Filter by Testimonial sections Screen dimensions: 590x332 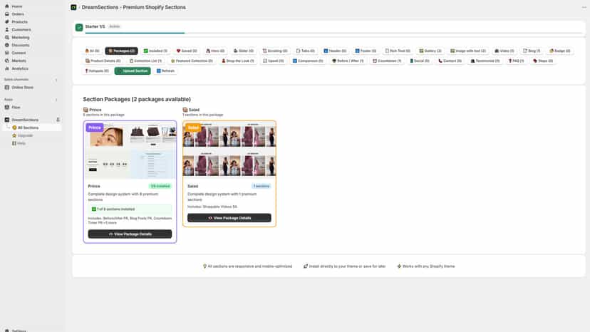pyautogui.click(x=485, y=61)
